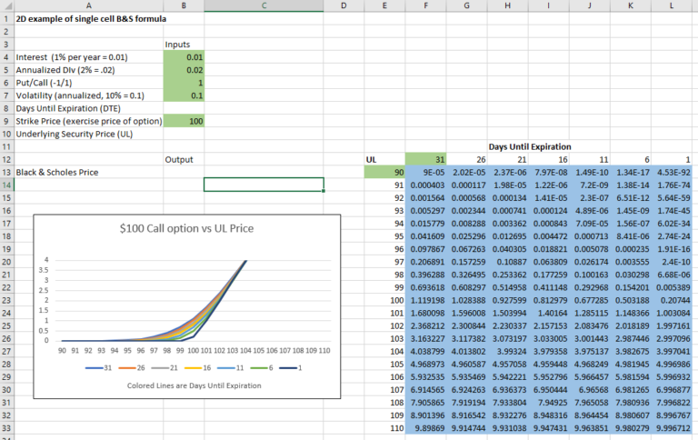
Task: Click the 'Underlying Security Price (UL)' label
Action: [74, 134]
